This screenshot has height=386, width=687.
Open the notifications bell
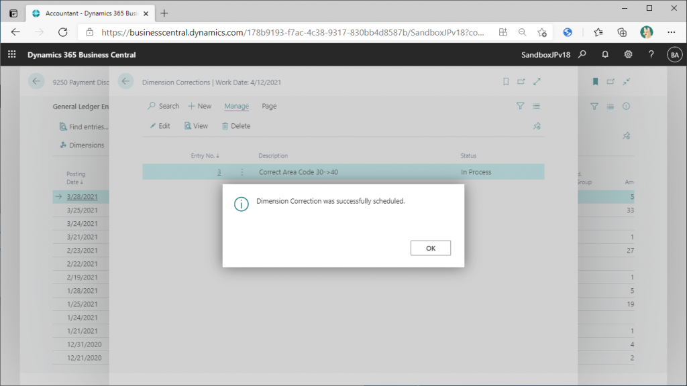pos(604,54)
